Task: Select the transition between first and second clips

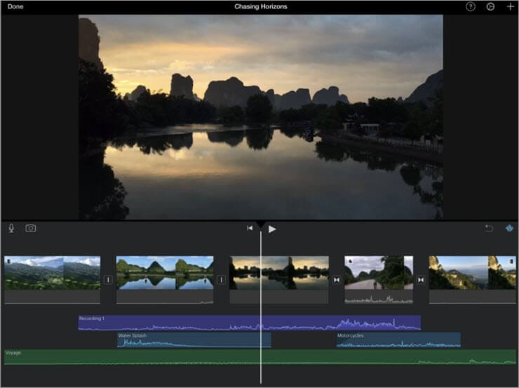Action: tap(108, 279)
